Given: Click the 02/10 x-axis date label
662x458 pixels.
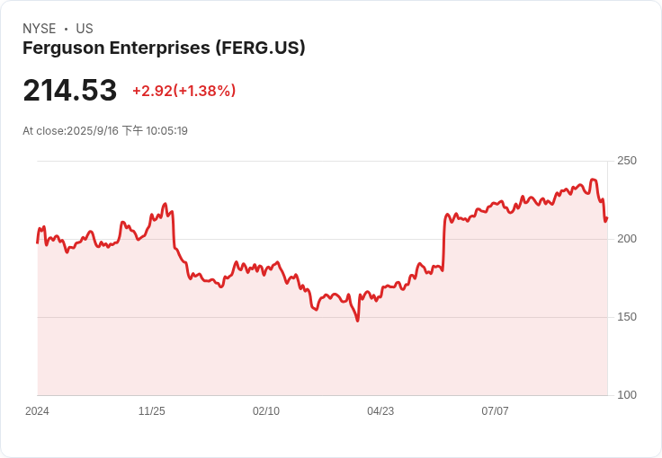Looking at the screenshot, I should point(266,411).
